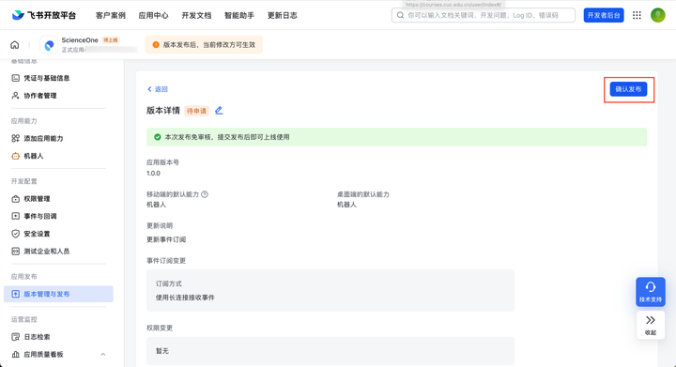The height and width of the screenshot is (367, 676).
Task: Select 添加应用能力 in sidebar
Action: pyautogui.click(x=43, y=138)
